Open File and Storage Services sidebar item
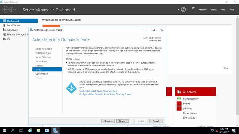This screenshot has width=239, height=134. pos(18,34)
